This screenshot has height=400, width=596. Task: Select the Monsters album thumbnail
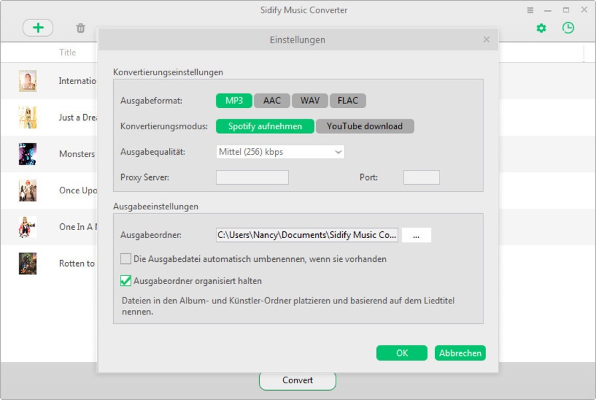28,154
